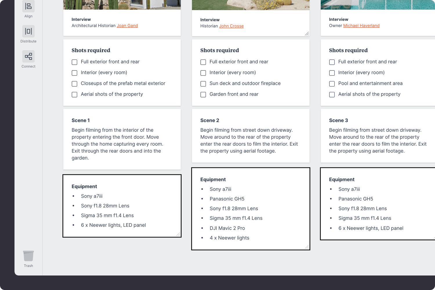Image resolution: width=435 pixels, height=290 pixels.
Task: Select the Align tool icon
Action: point(28,6)
